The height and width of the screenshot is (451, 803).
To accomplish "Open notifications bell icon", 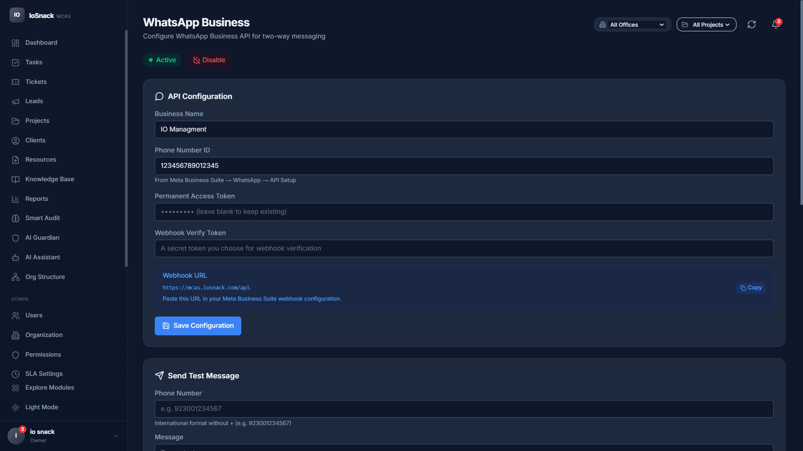I will click(776, 25).
